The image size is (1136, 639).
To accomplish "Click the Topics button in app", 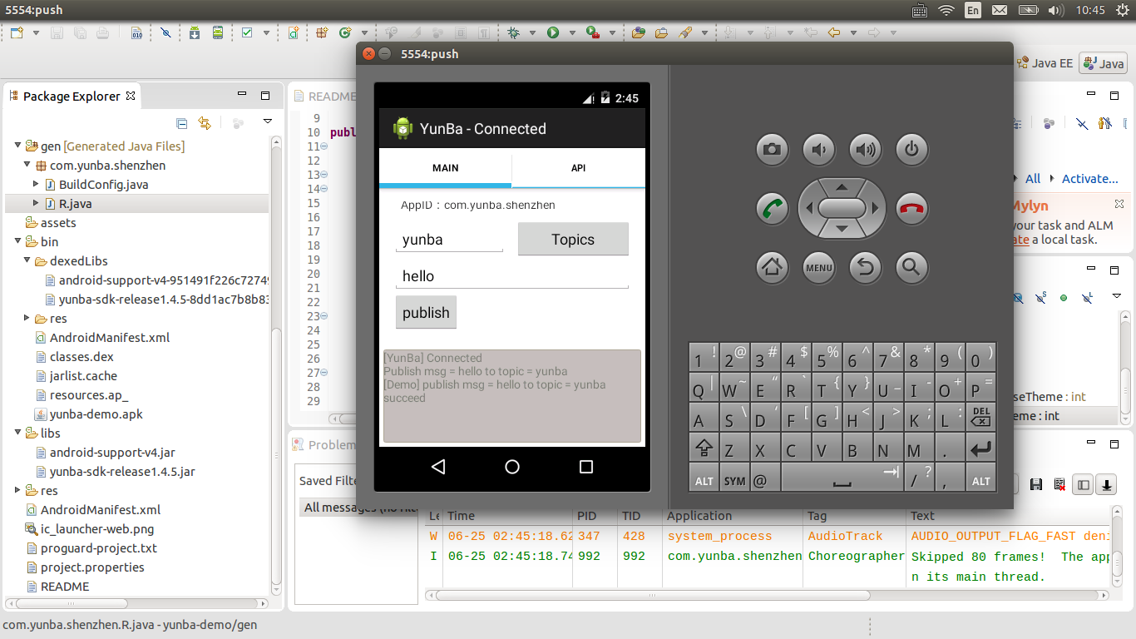I will (573, 240).
